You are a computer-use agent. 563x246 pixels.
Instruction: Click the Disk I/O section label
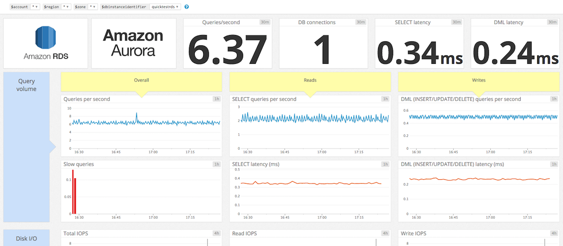coord(26,238)
